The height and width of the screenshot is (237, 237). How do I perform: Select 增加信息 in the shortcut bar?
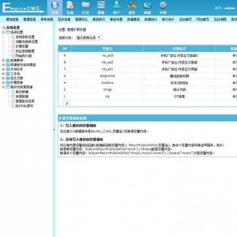tap(12, 20)
